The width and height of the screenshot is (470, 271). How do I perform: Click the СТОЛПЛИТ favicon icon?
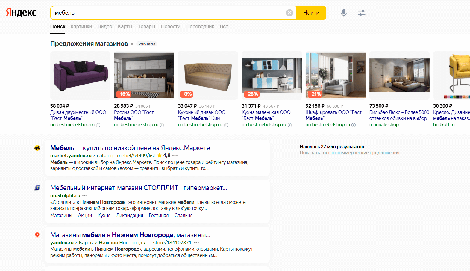coord(37,188)
